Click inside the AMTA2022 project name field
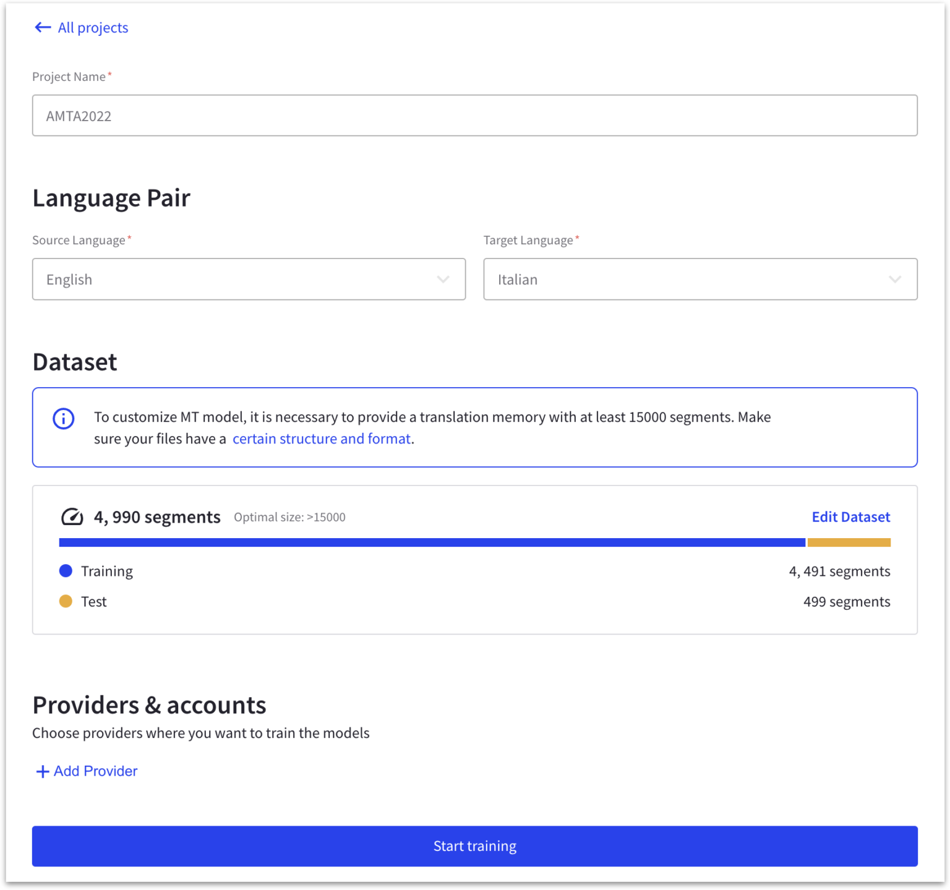 coord(247,115)
